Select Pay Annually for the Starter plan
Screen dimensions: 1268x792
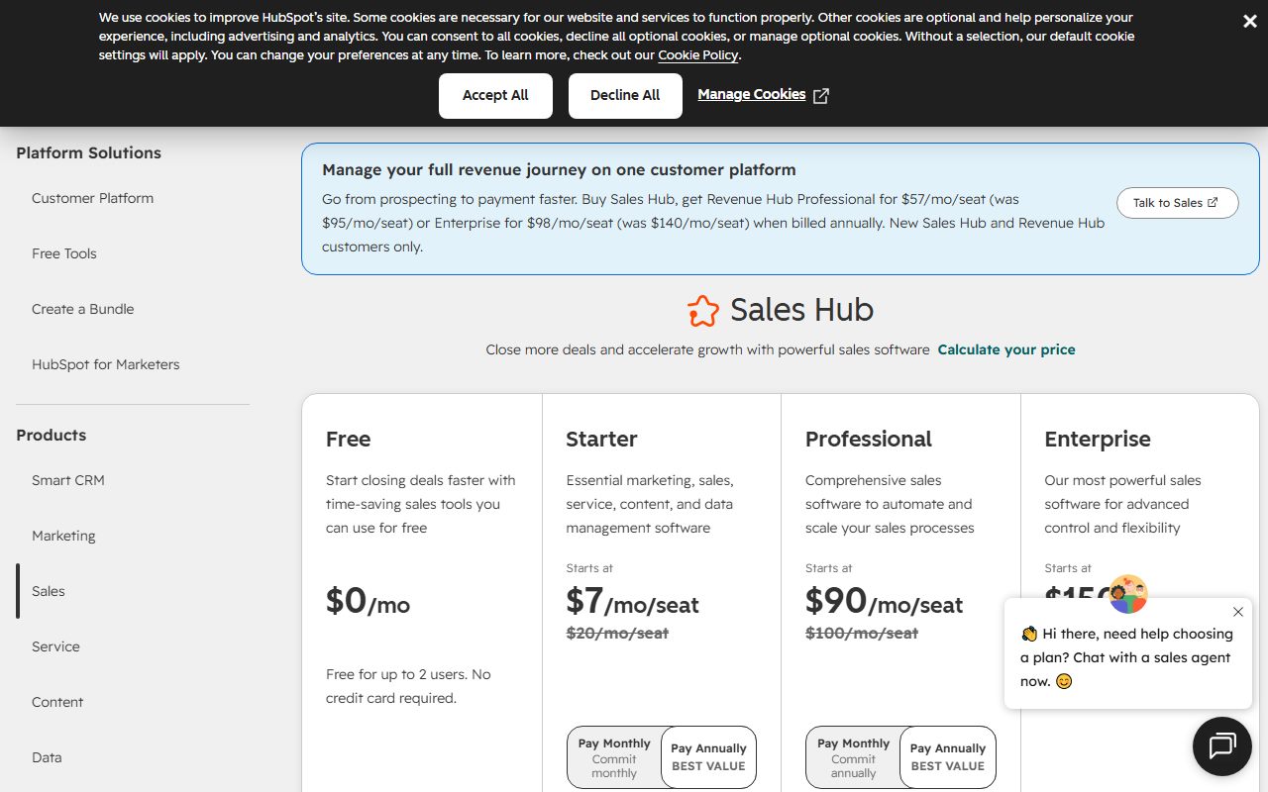[x=708, y=757]
